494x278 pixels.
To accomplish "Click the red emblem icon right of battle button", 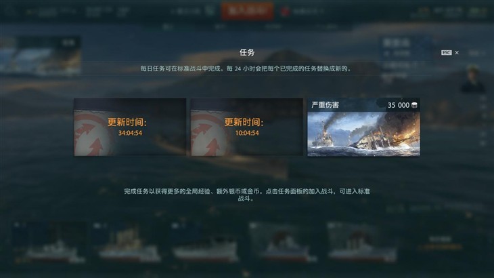I will [285, 12].
